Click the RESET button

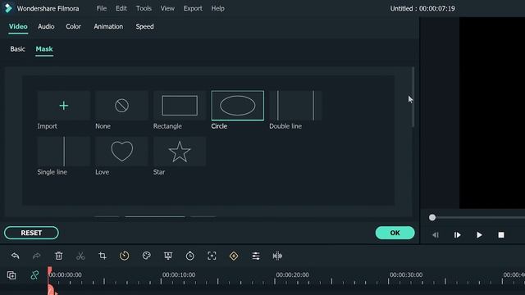[x=31, y=233]
